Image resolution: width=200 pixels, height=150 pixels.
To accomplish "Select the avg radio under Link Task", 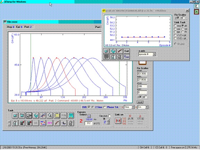I will (x=175, y=26).
